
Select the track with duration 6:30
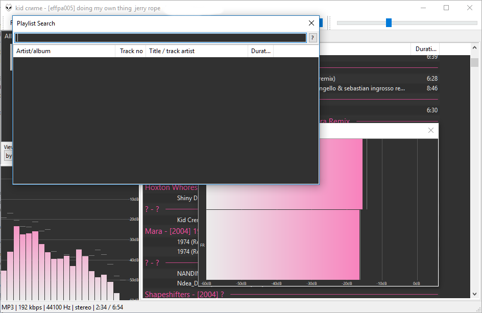pos(379,110)
